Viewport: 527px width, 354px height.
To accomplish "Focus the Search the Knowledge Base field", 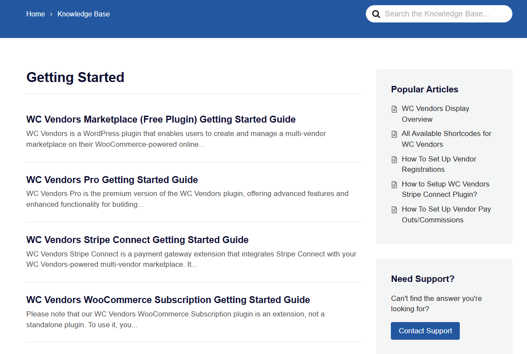I will coord(444,14).
